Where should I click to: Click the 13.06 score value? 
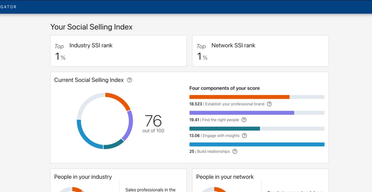pos(194,136)
